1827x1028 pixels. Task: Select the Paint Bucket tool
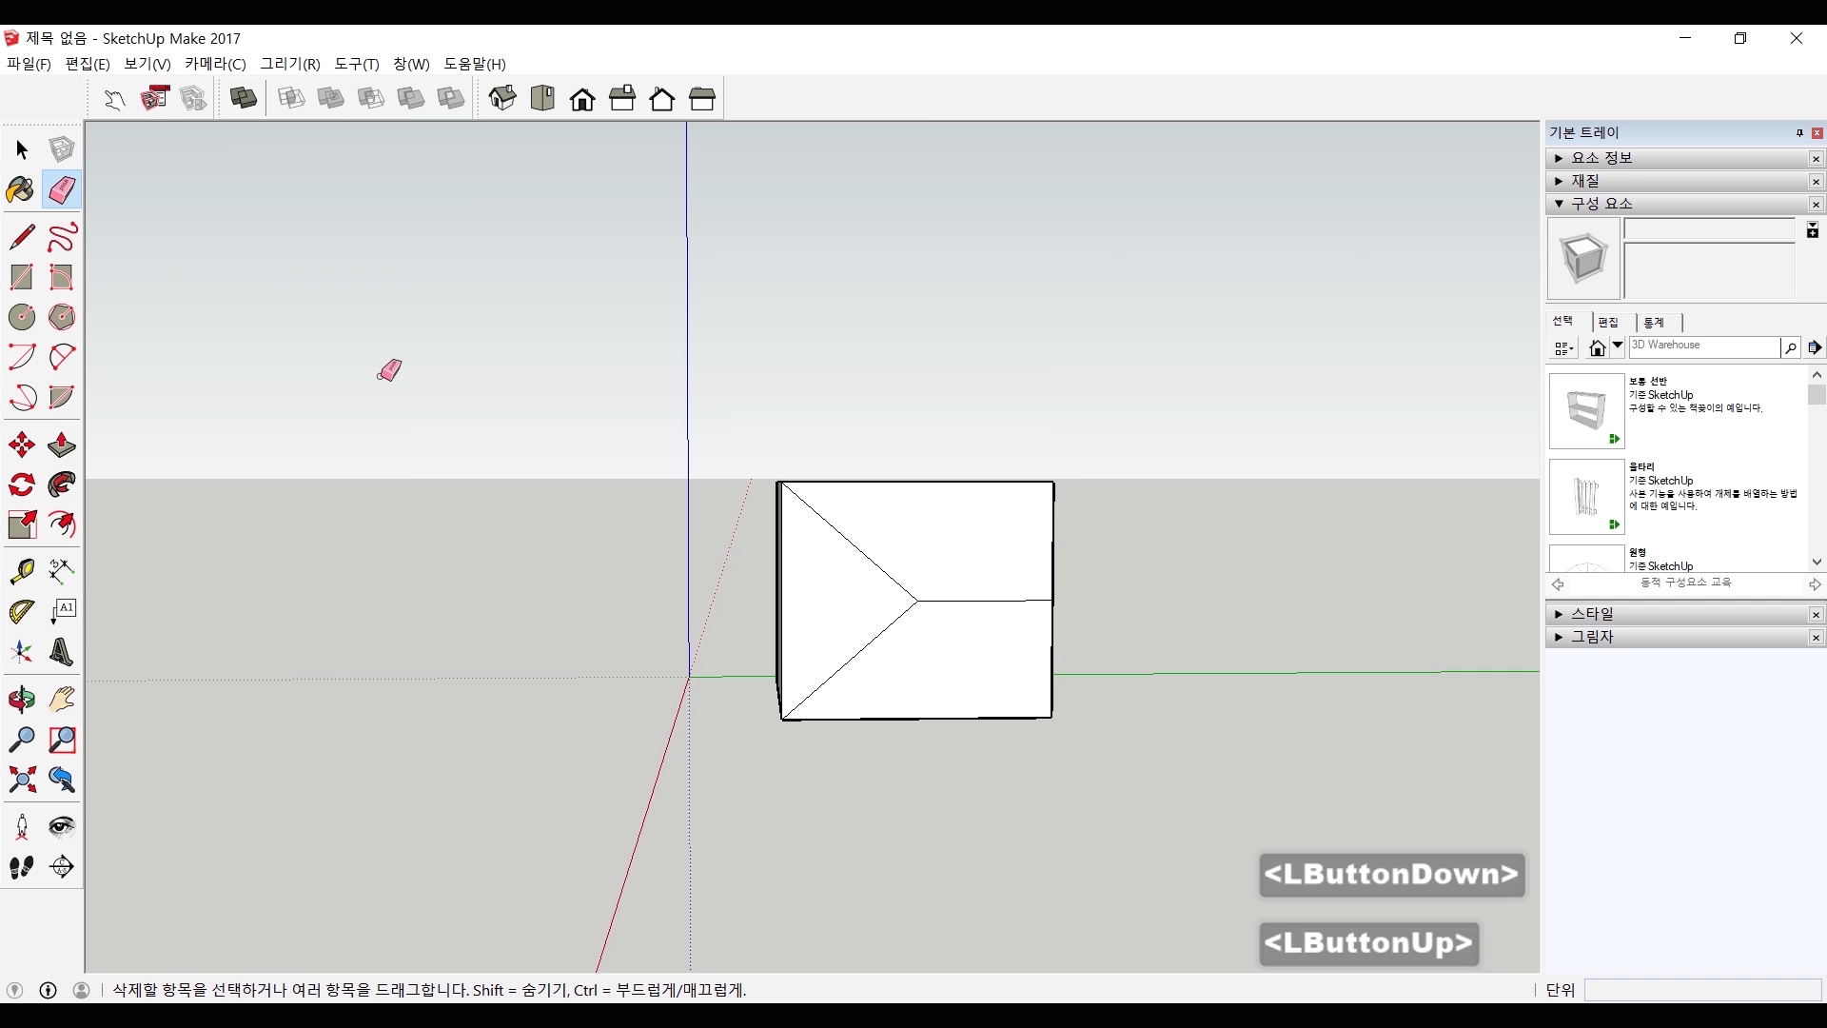coord(21,190)
